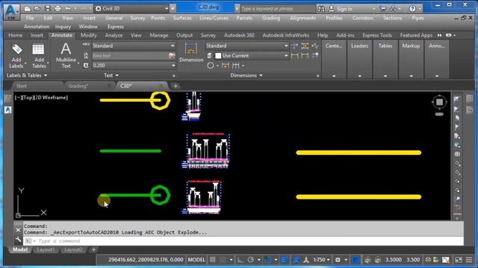
Task: Open the Surfaces menu
Action: [x=182, y=18]
